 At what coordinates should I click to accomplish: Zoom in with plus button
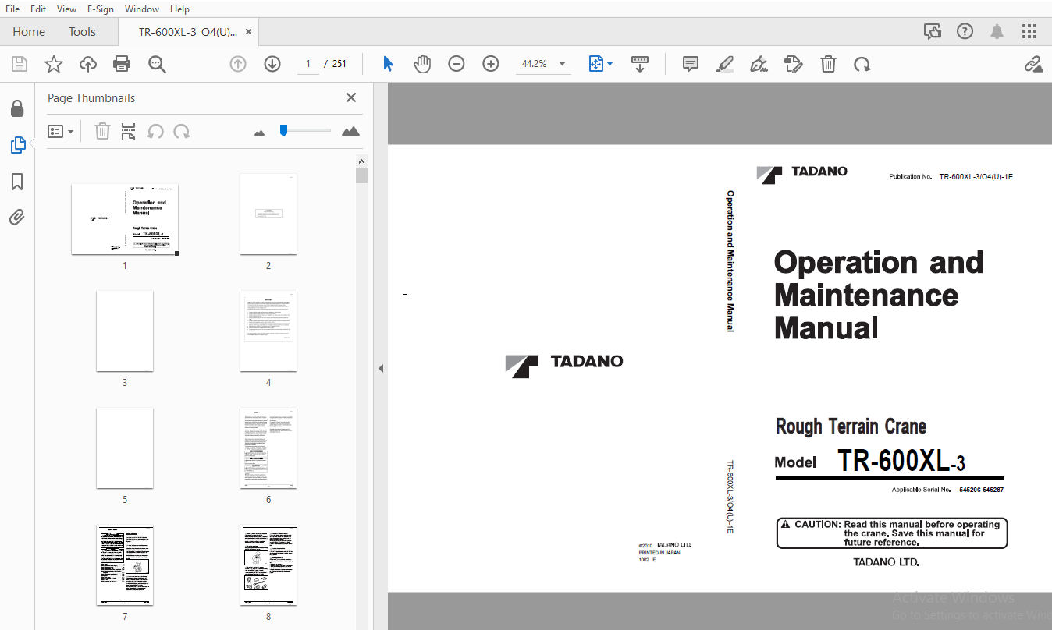pyautogui.click(x=491, y=64)
